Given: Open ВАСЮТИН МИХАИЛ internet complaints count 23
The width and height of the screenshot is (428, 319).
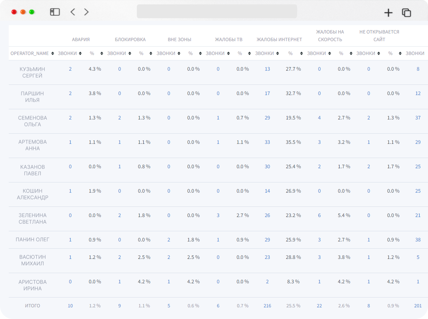Looking at the screenshot, I should point(267,257).
